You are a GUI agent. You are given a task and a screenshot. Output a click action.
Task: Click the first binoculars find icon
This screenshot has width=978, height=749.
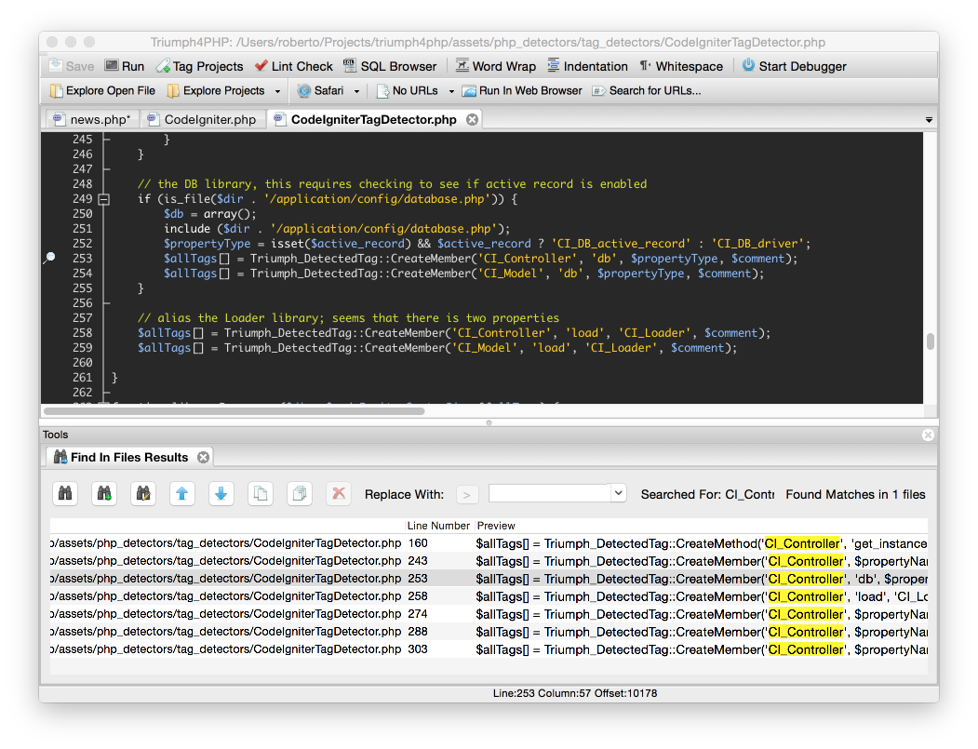pos(66,494)
